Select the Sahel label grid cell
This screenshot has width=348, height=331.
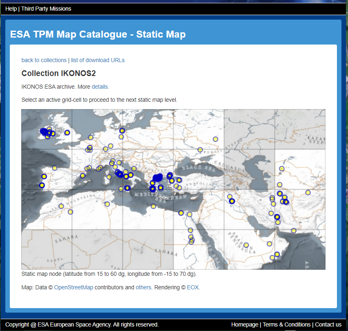(47, 249)
